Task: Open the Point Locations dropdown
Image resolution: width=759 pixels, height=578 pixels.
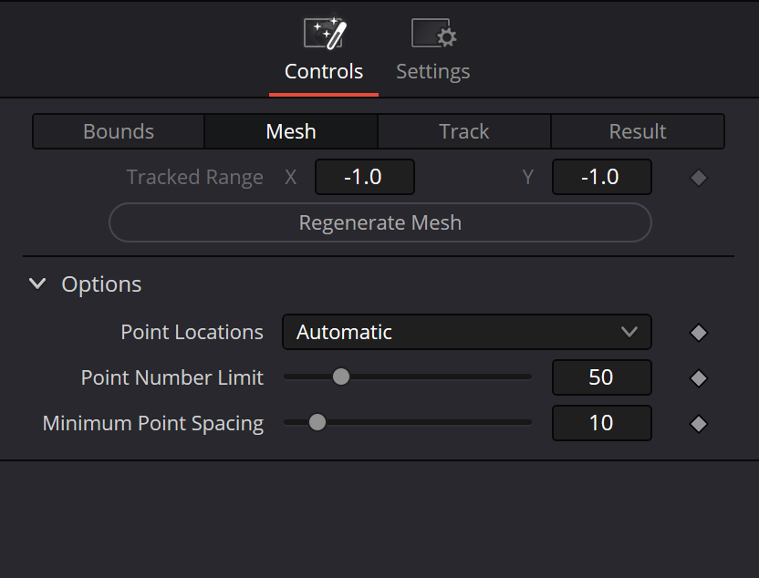Action: pos(467,332)
